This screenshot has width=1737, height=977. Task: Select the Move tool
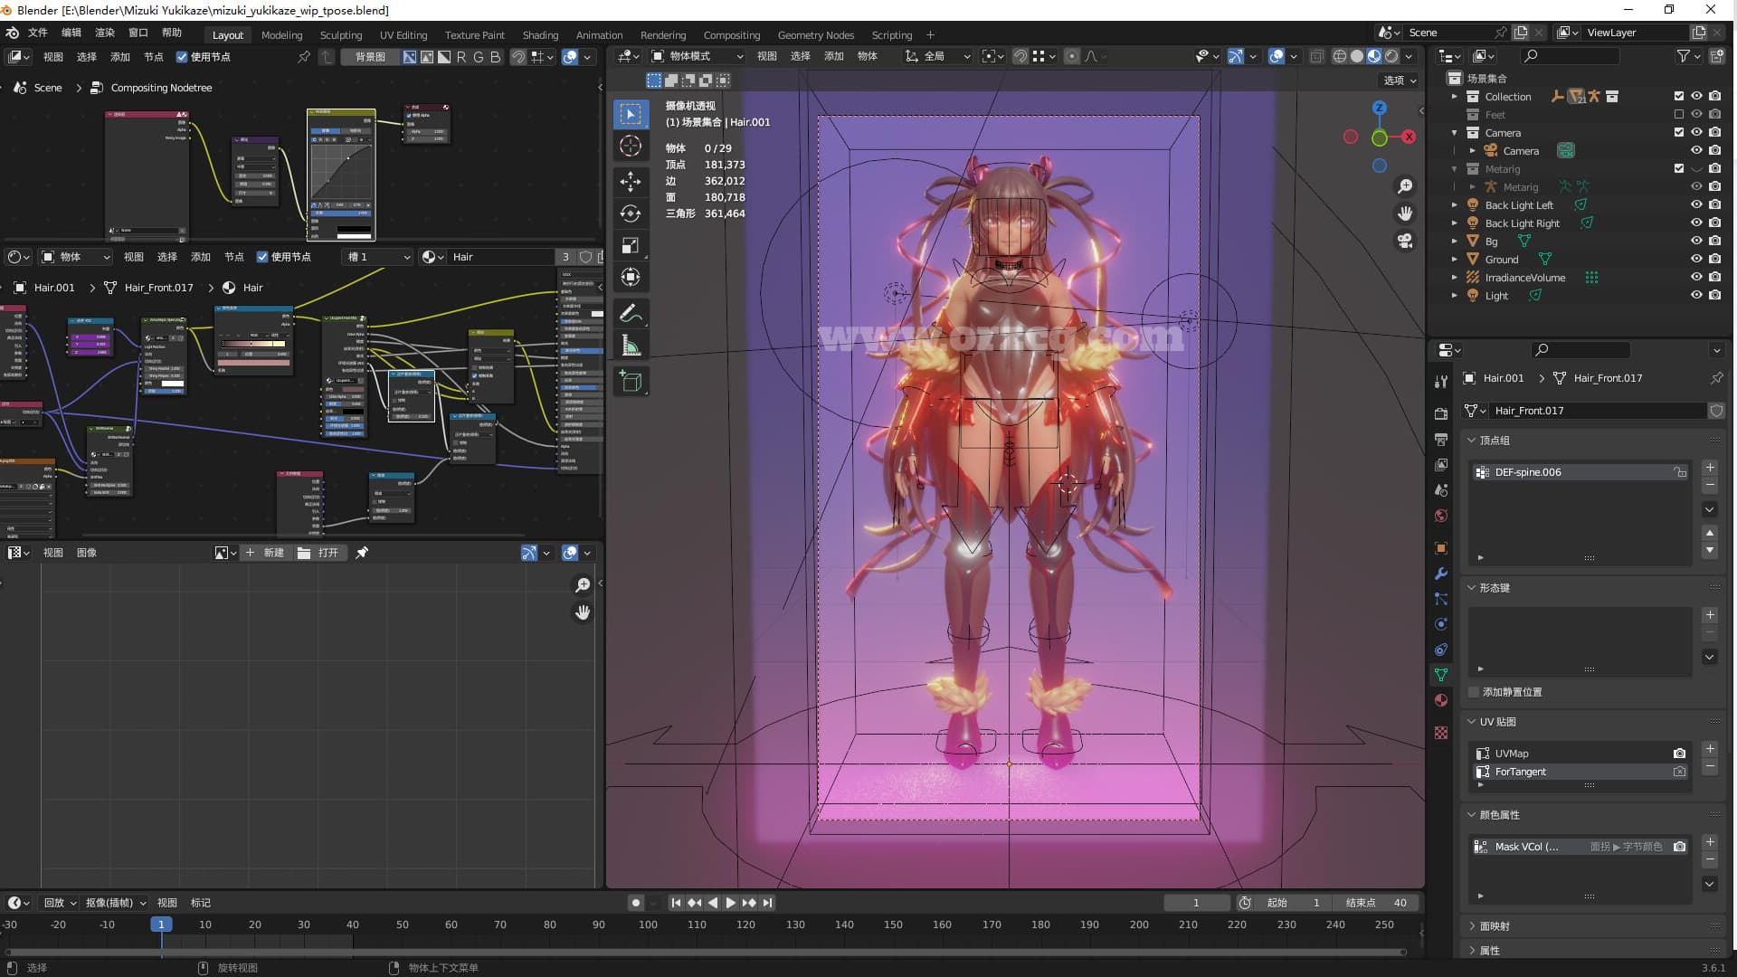(631, 182)
